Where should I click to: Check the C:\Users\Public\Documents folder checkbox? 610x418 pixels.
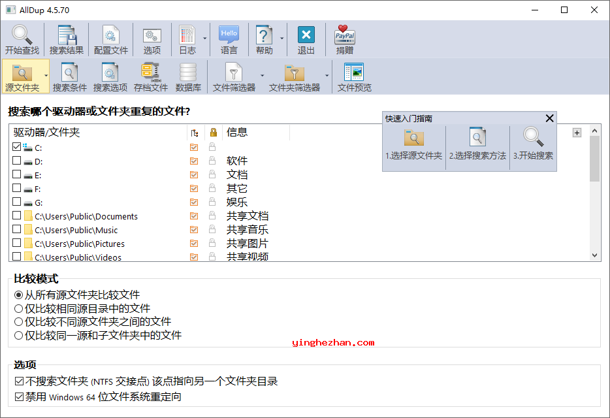point(17,216)
